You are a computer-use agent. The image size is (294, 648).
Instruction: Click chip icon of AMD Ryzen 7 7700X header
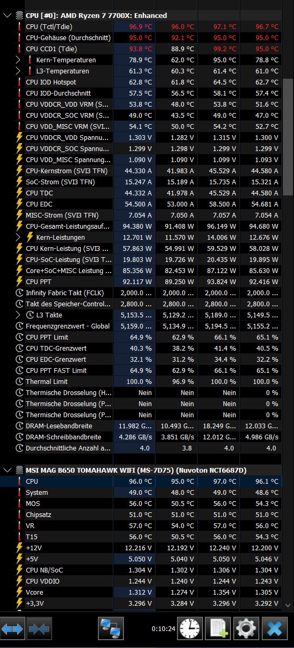(19, 15)
